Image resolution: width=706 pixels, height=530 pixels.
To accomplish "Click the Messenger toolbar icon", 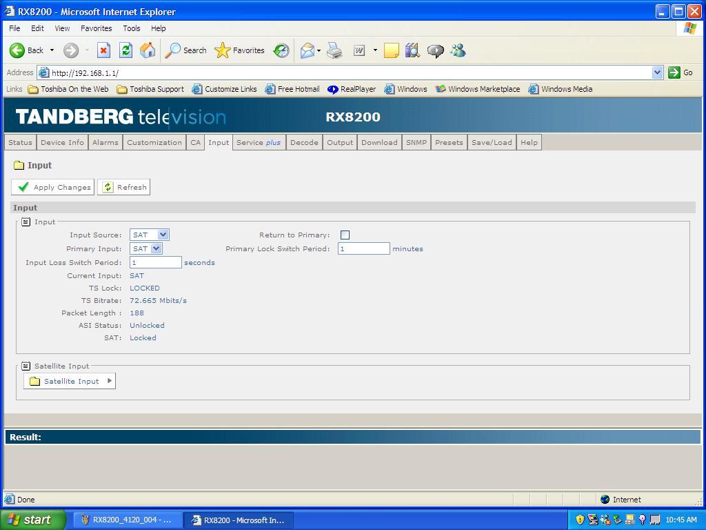I will 458,50.
